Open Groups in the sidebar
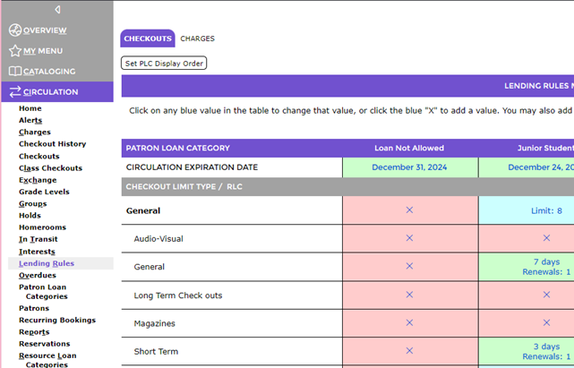This screenshot has height=368, width=574. (32, 204)
